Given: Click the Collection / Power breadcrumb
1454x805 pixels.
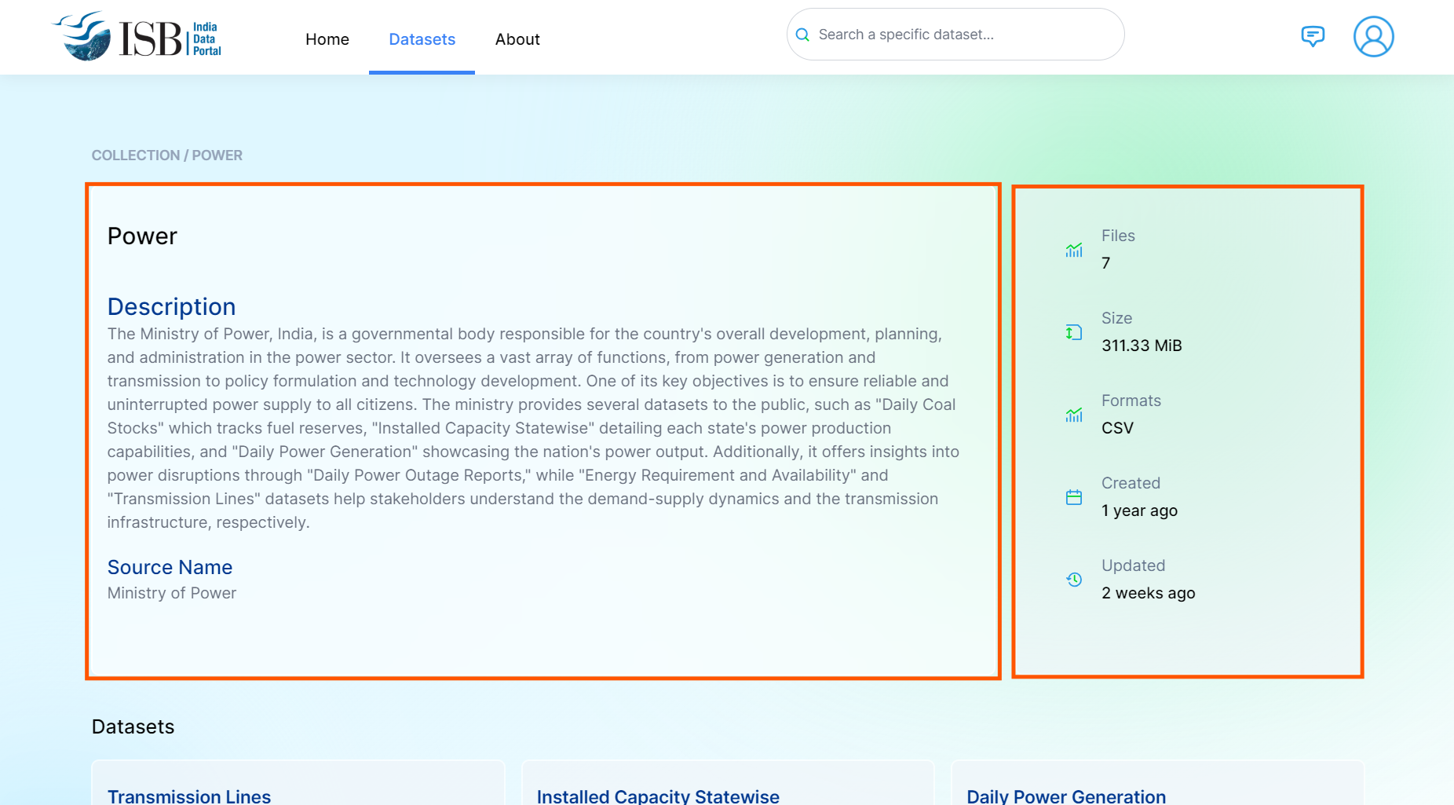Looking at the screenshot, I should pos(166,156).
